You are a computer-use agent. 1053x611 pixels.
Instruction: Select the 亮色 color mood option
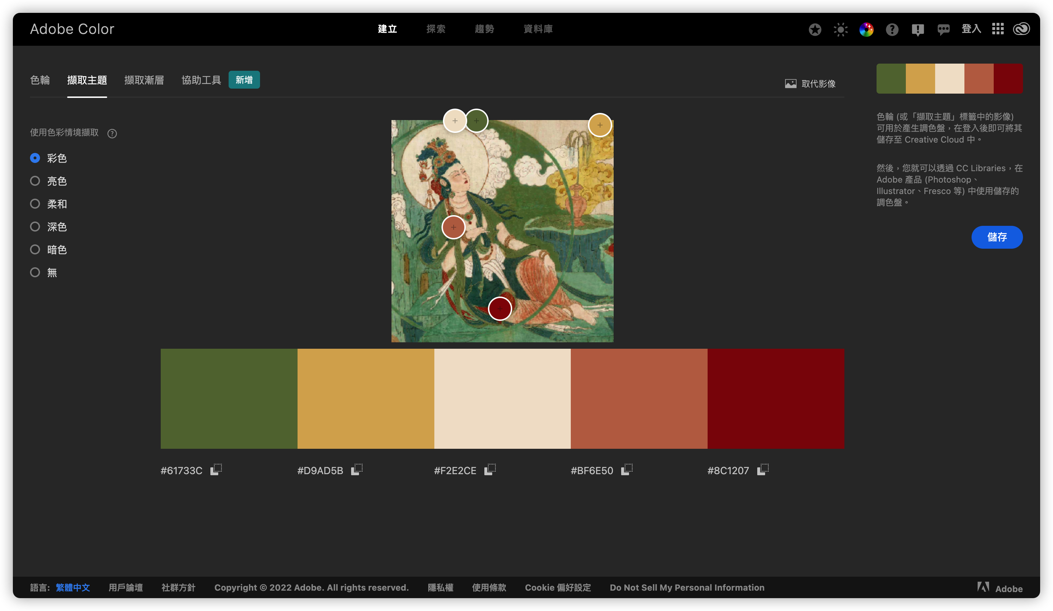pyautogui.click(x=49, y=181)
